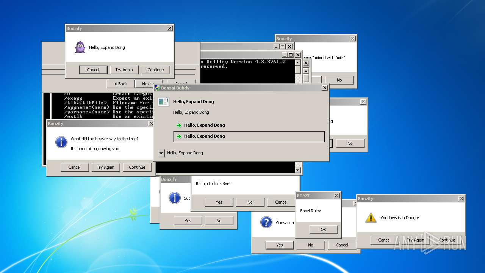Choose the first 'Hello, Expand Dong' command link
Viewport: 485px width, 273px height.
click(249, 125)
